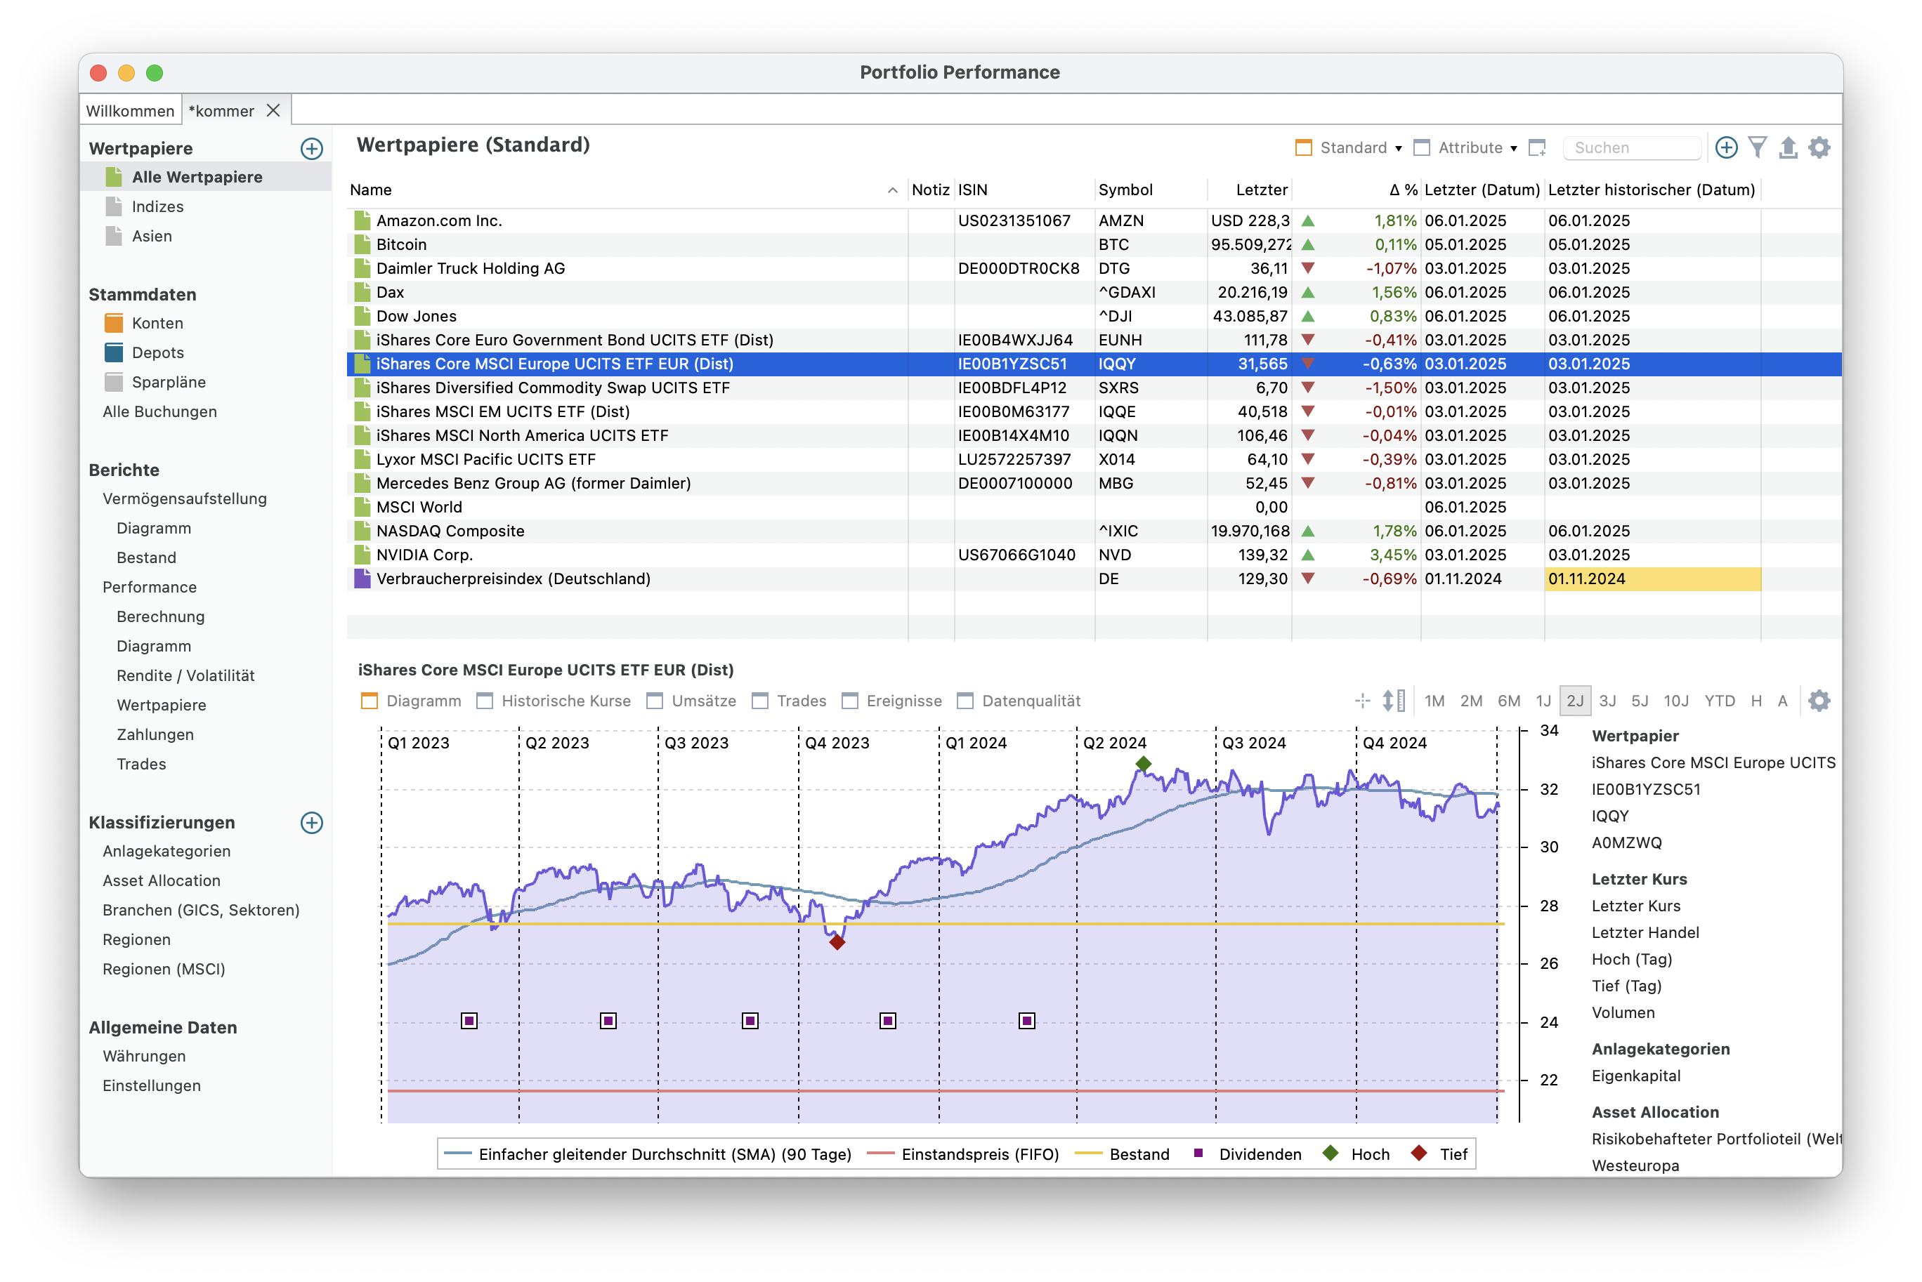This screenshot has height=1282, width=1922.
Task: Set chart range to A (all)
Action: point(1782,701)
